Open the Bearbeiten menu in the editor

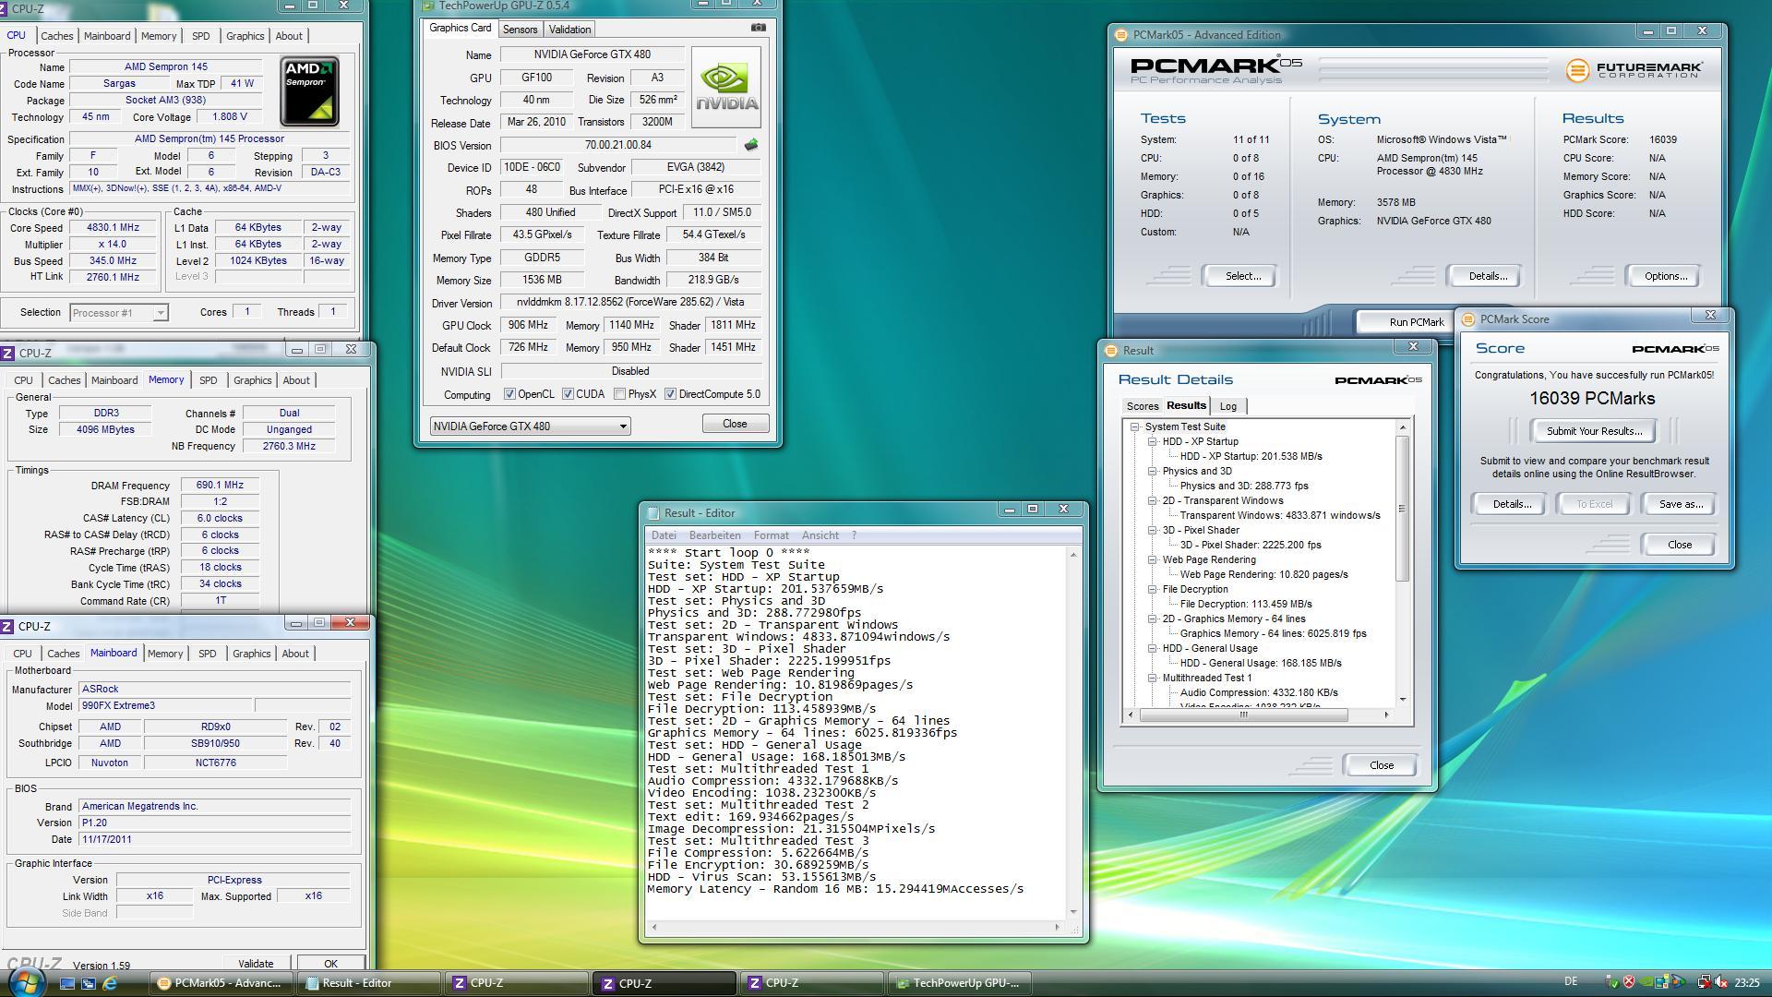[x=714, y=535]
